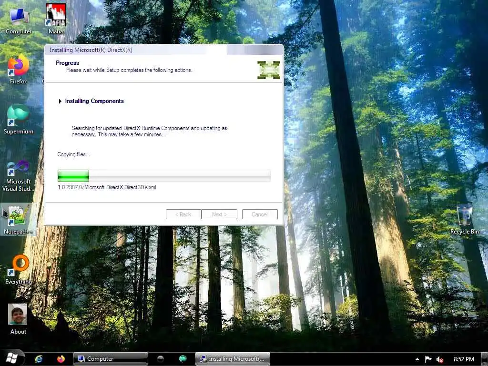
Task: Click the 'Searching for updated DirectX Runtime' message
Action: [x=149, y=131]
